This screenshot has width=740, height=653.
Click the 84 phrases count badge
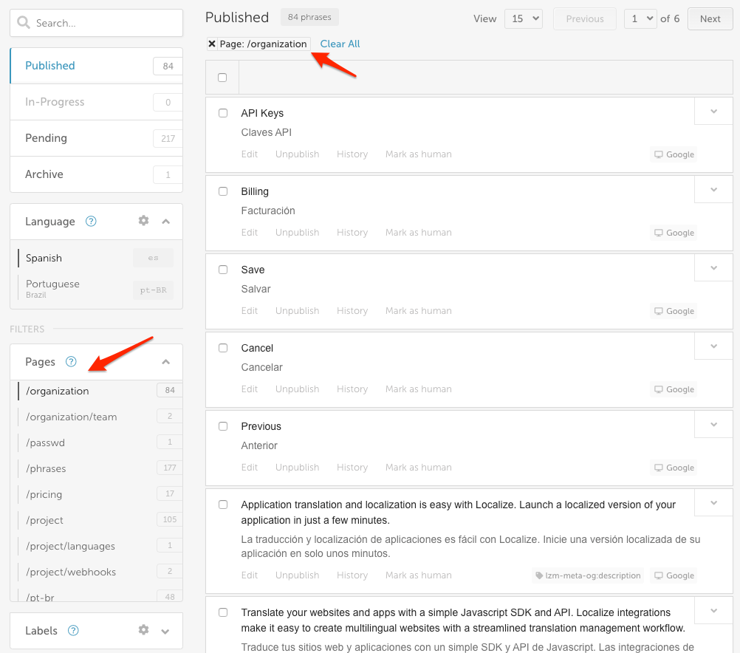[309, 18]
